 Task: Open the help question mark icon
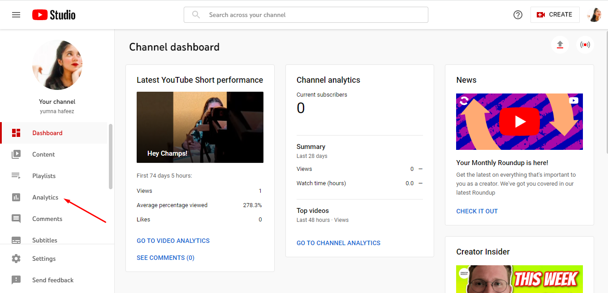pyautogui.click(x=517, y=15)
